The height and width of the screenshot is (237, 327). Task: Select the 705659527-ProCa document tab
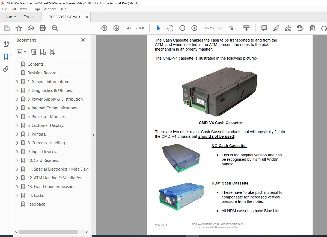66,17
